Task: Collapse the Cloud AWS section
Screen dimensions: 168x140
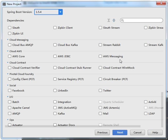Action: [x=8, y=51]
